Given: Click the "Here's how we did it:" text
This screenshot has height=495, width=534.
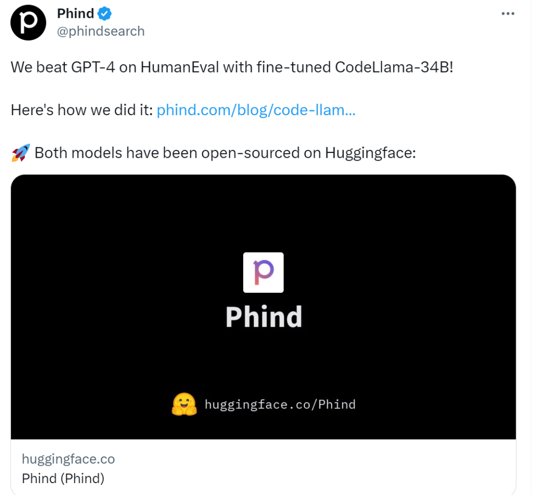Looking at the screenshot, I should pos(82,110).
